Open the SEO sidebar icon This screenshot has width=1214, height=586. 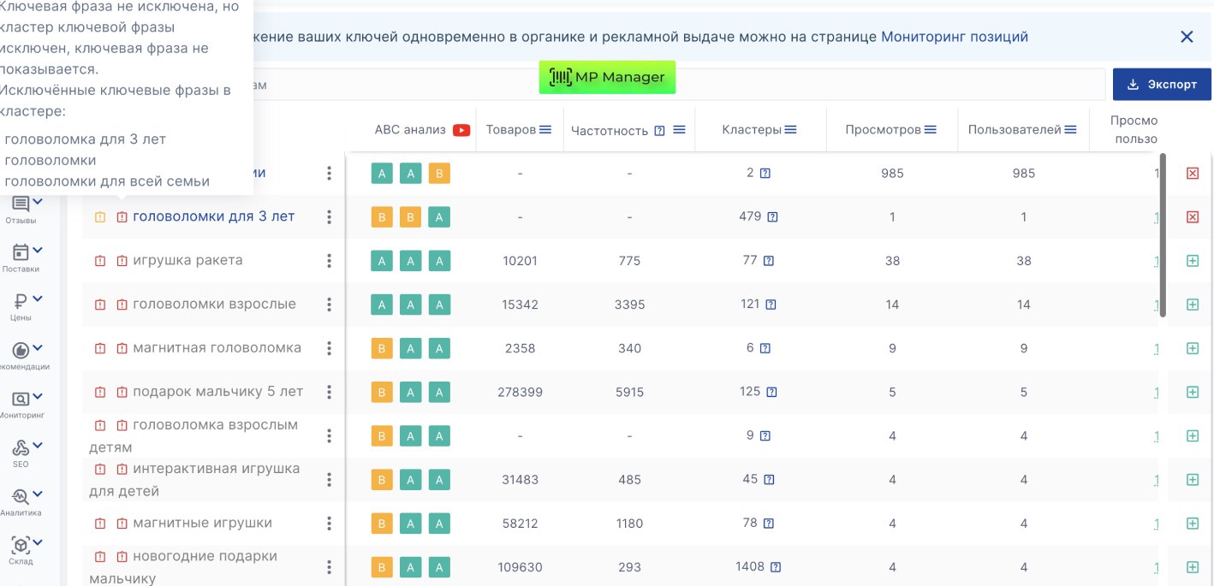pyautogui.click(x=21, y=449)
